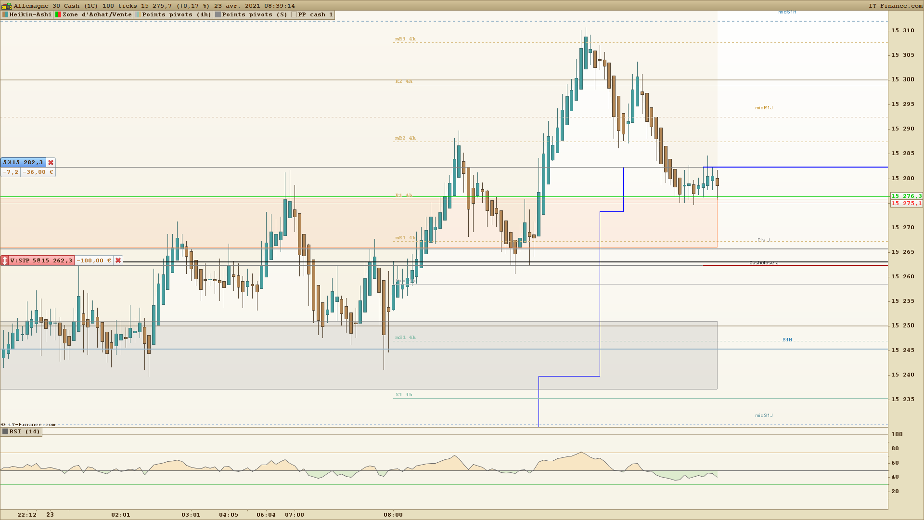The image size is (924, 520).
Task: Click the grey Points pivots (S) icon
Action: pyautogui.click(x=218, y=15)
